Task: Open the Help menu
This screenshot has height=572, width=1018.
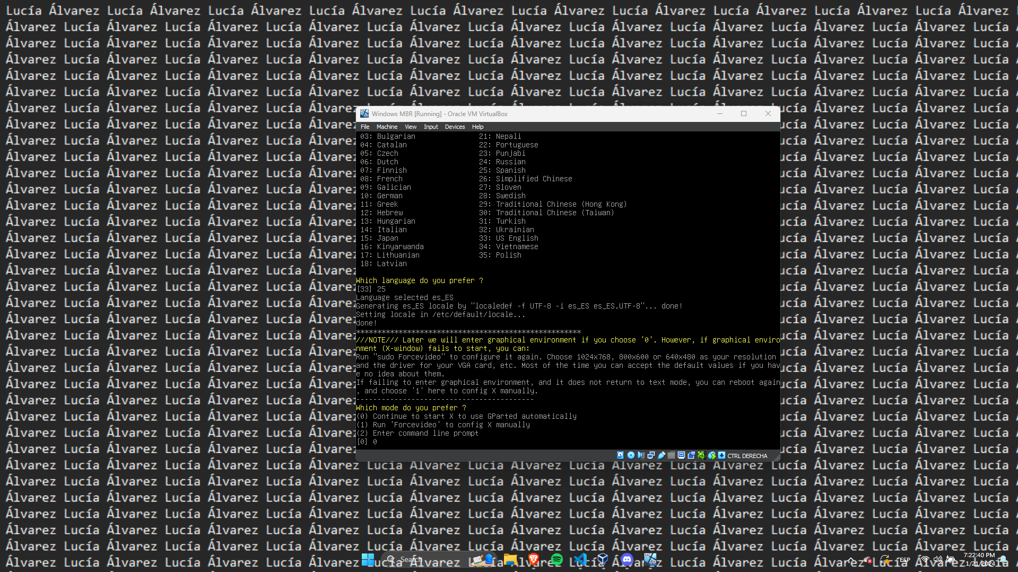Action: tap(477, 127)
